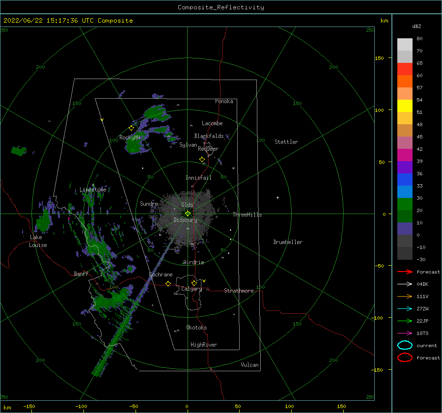
Task: Click the dBZ legend heading
Action: click(416, 27)
